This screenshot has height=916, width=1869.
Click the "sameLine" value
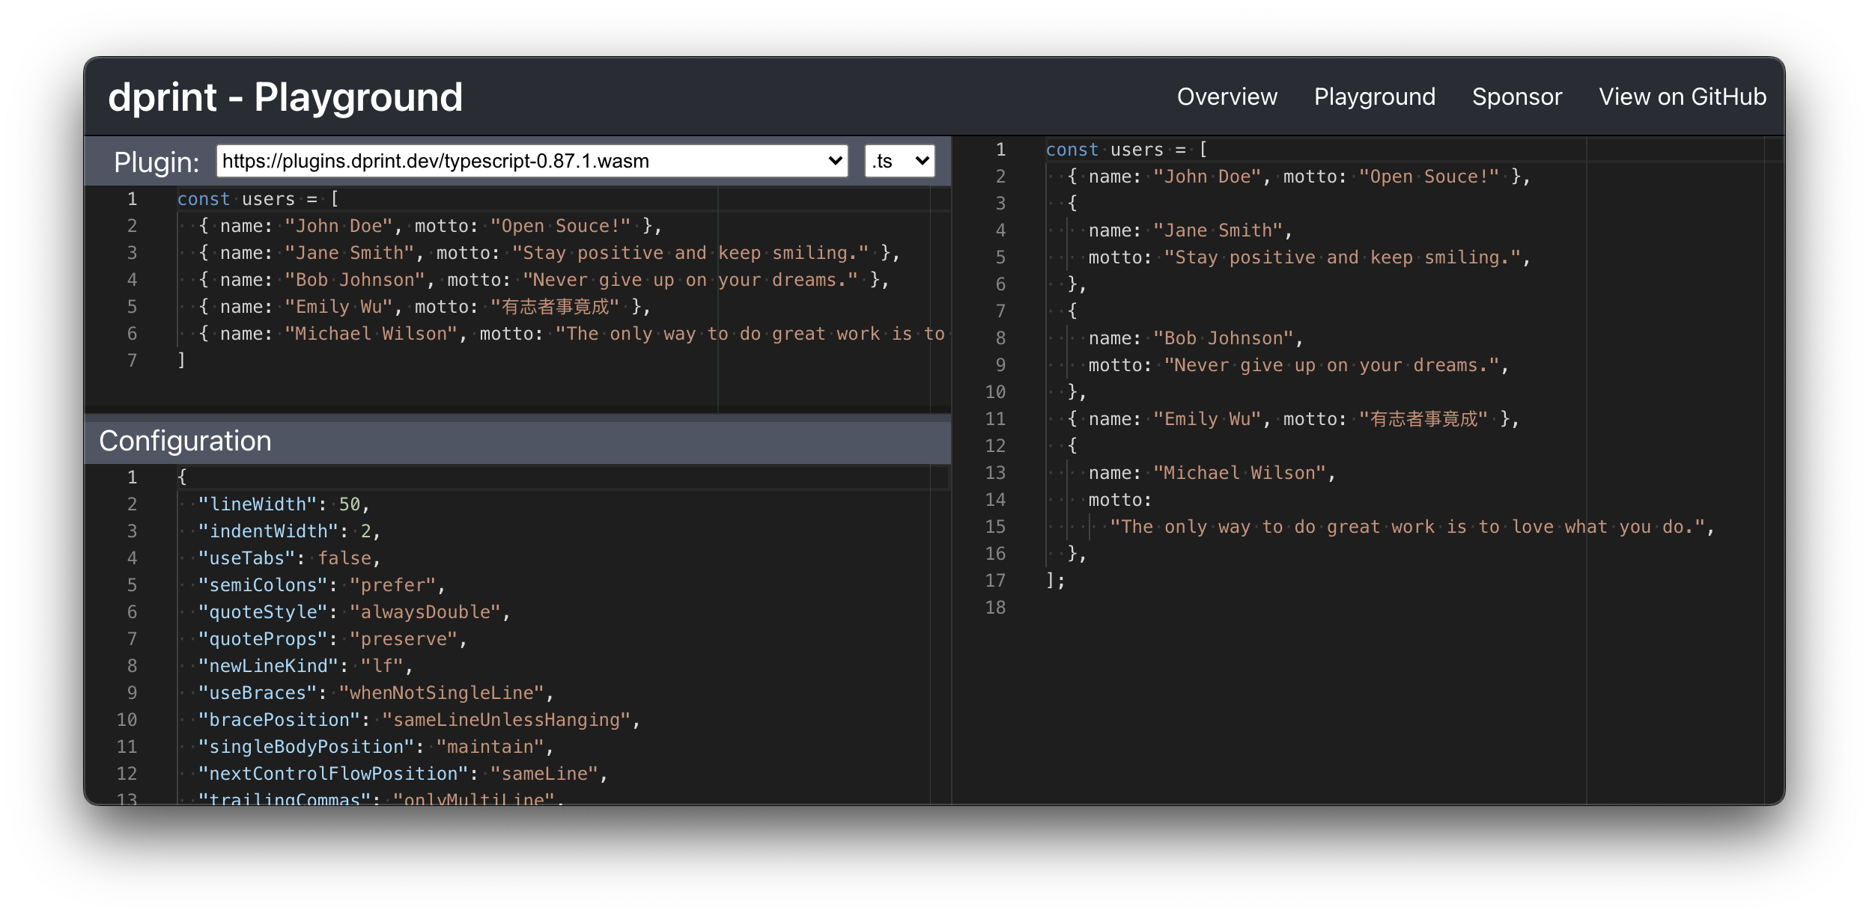click(x=544, y=774)
